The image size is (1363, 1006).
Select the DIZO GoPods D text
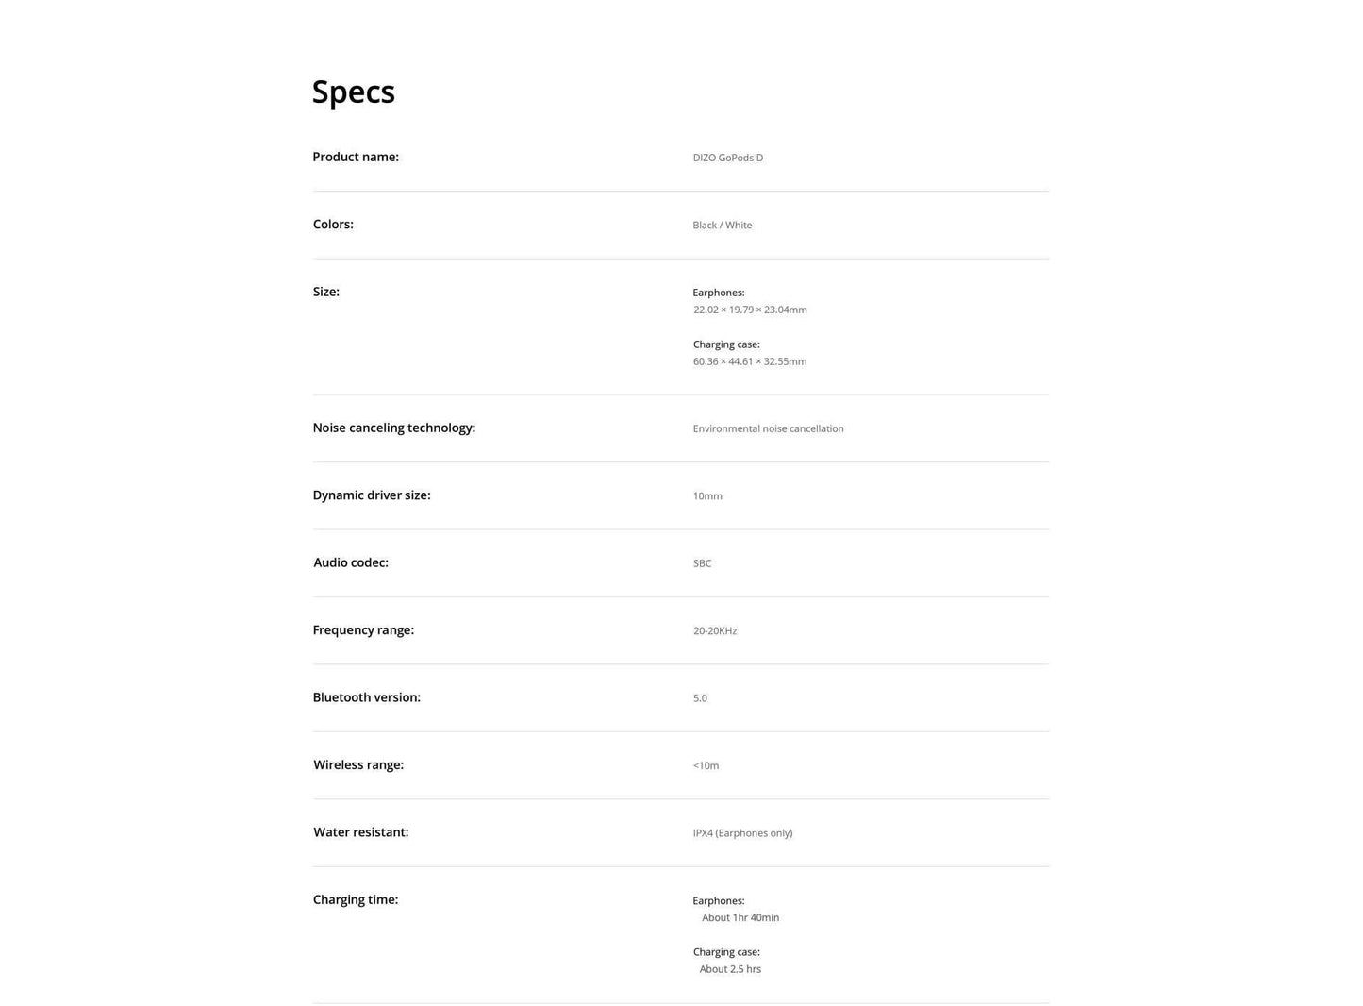(x=727, y=158)
